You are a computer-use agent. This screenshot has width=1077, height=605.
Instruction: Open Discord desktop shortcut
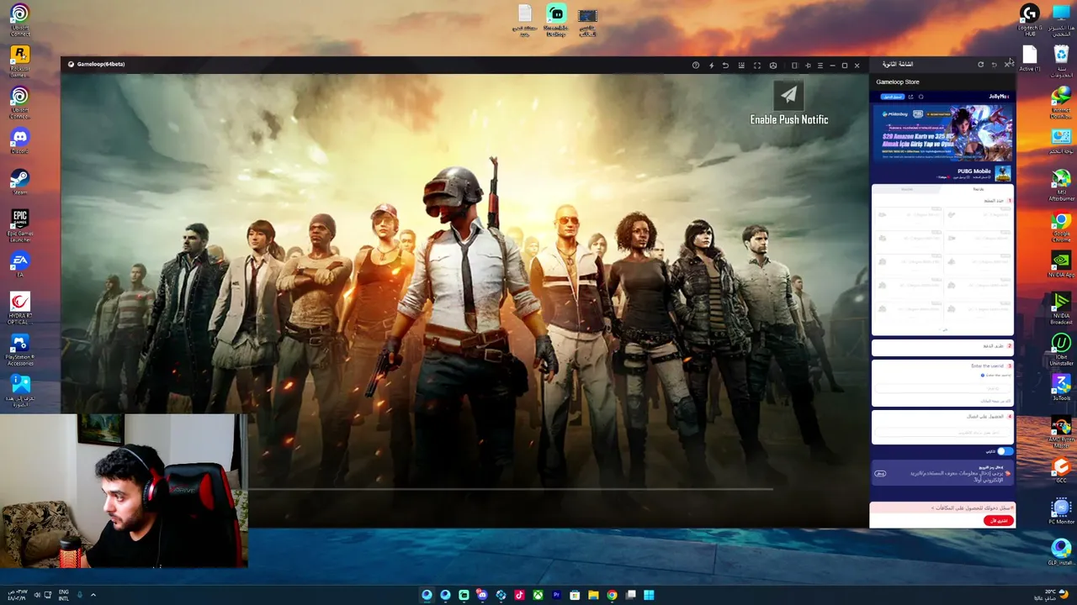tap(19, 140)
